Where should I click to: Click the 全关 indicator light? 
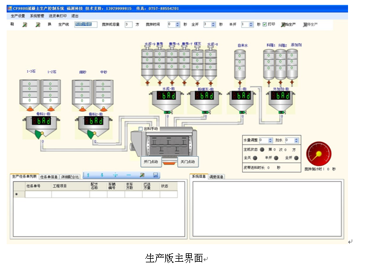255,158
